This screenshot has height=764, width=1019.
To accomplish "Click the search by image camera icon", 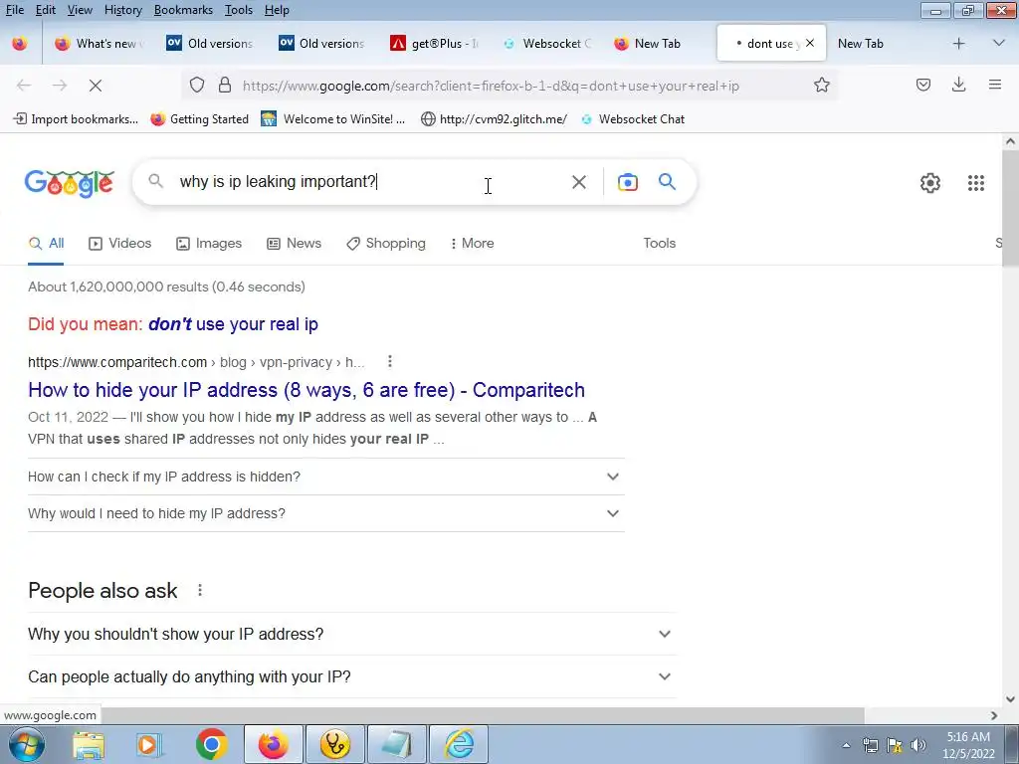I will (627, 182).
